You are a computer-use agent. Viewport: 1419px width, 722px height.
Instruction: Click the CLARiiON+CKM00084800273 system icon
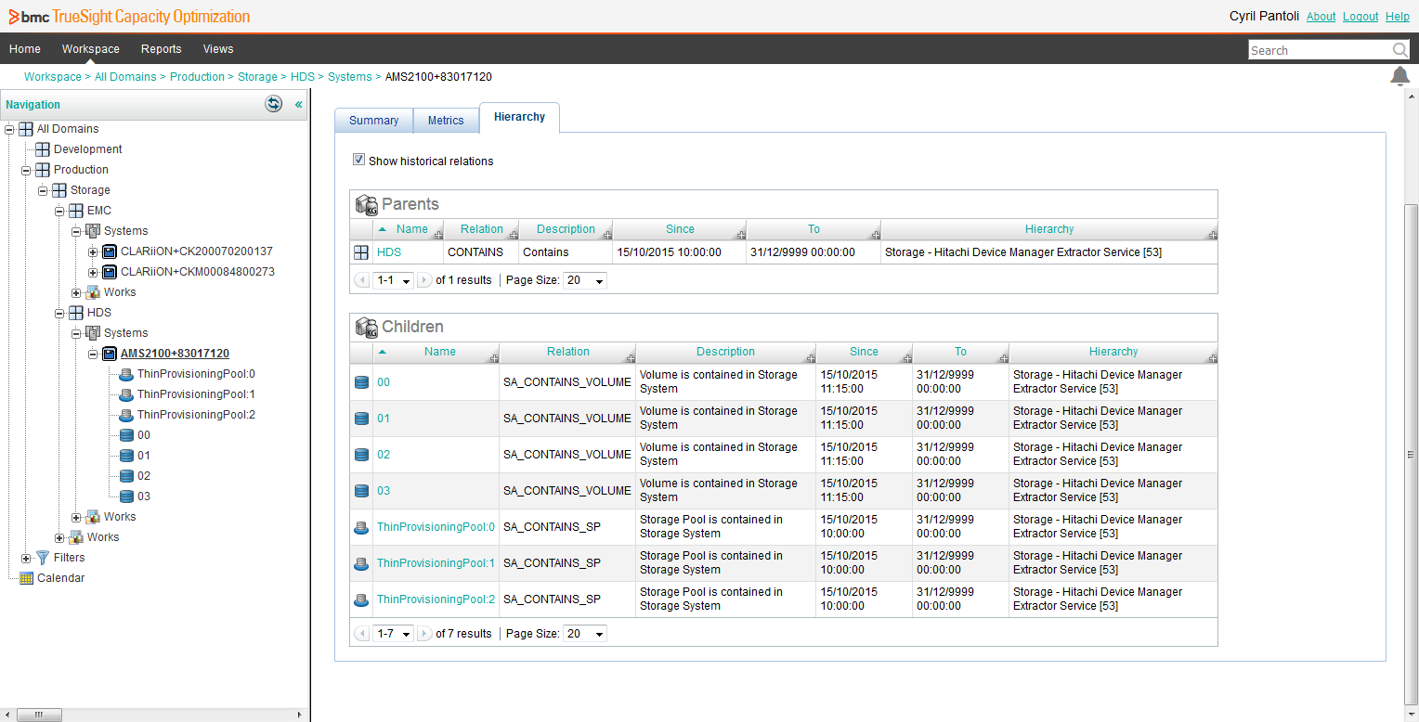click(110, 272)
